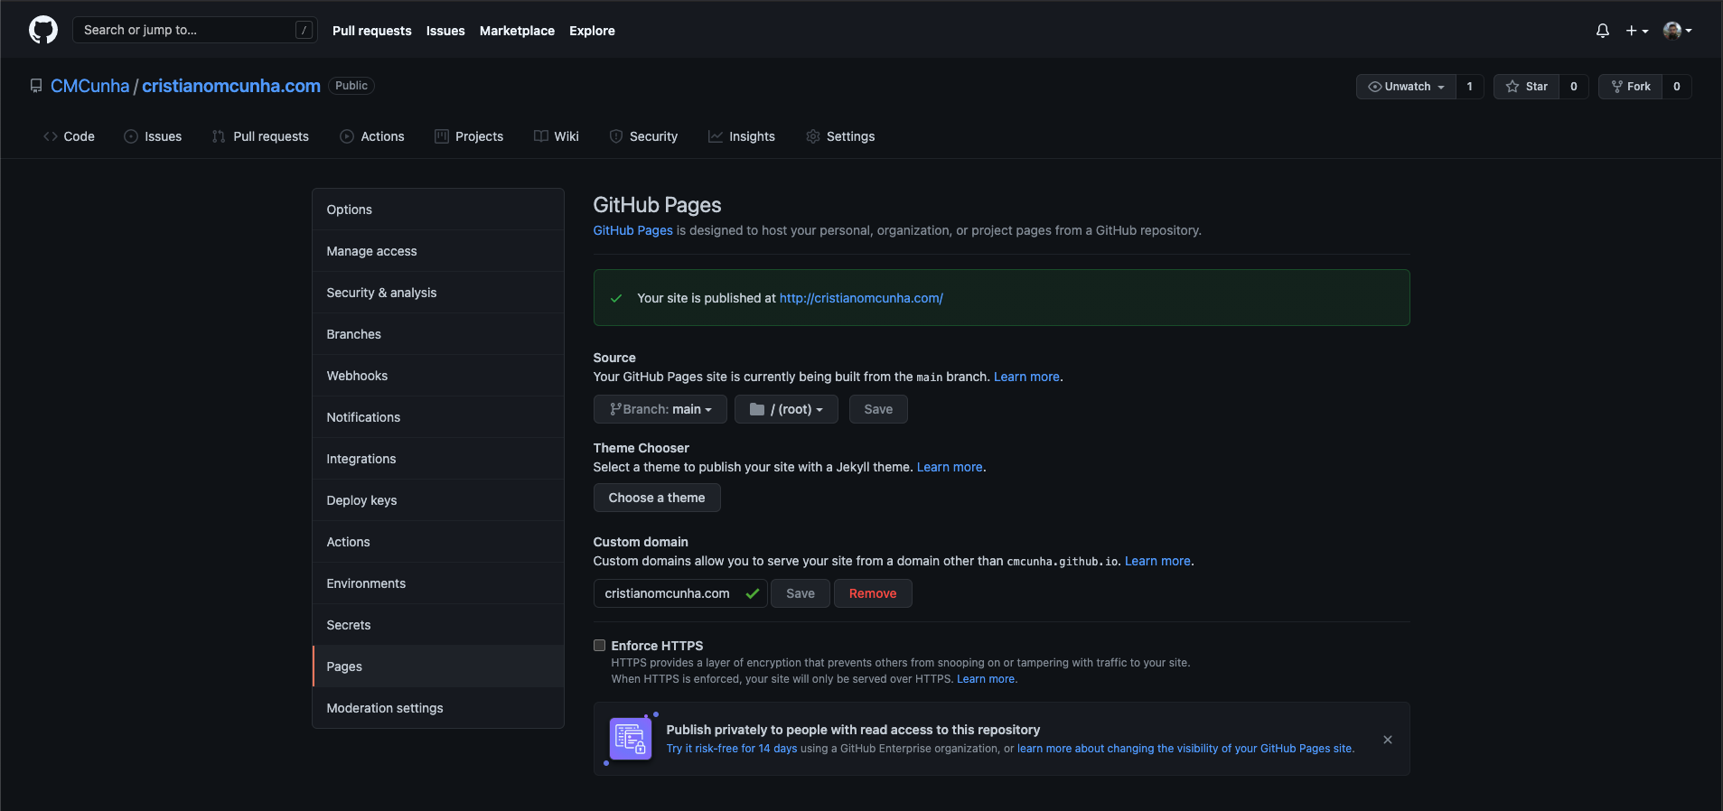This screenshot has height=811, width=1723.
Task: Open Issues in top navigation
Action: point(445,31)
